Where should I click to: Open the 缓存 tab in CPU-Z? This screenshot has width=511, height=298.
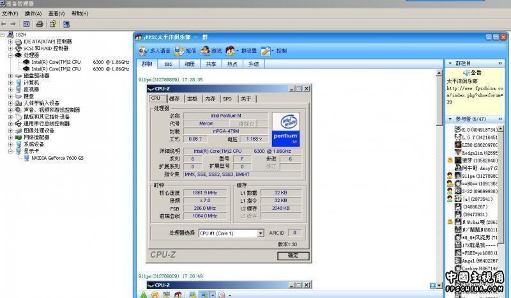coord(175,98)
